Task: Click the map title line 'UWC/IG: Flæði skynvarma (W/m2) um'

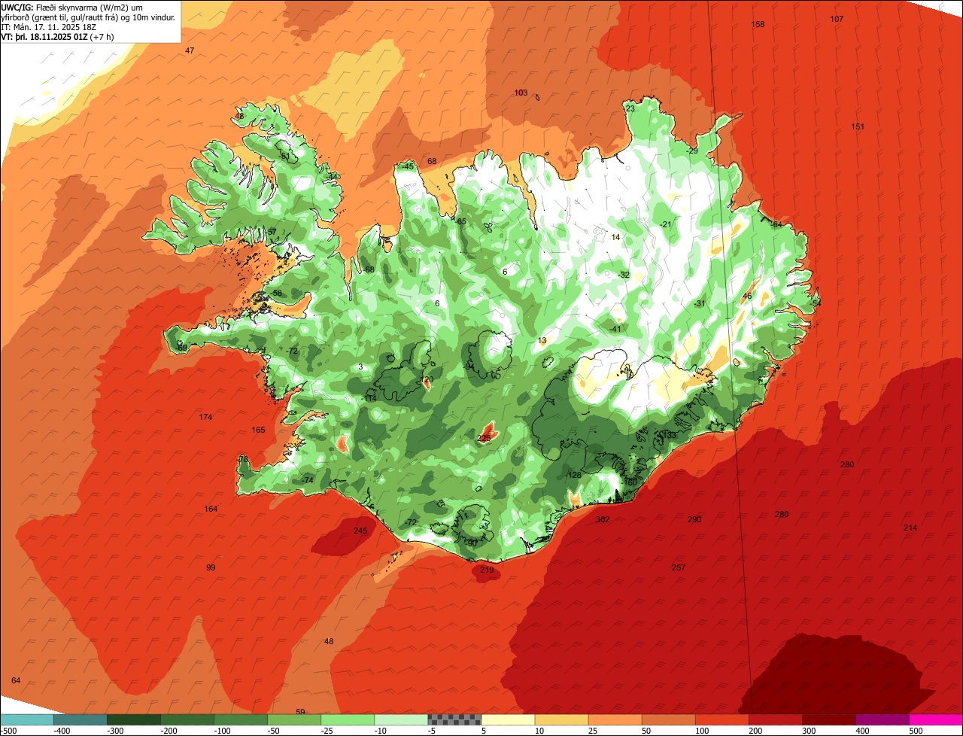Action: pos(71,7)
